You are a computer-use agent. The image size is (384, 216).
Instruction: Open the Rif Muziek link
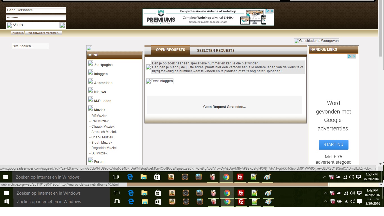(x=99, y=116)
